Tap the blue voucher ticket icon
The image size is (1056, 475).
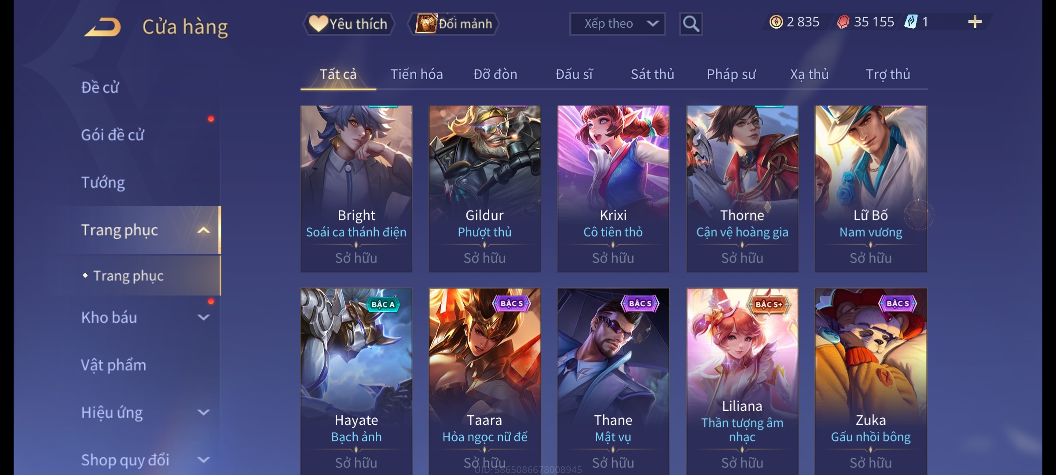pyautogui.click(x=911, y=22)
